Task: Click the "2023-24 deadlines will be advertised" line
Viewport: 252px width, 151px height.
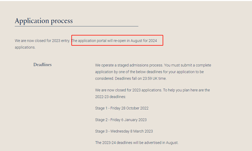Action: click(137, 143)
